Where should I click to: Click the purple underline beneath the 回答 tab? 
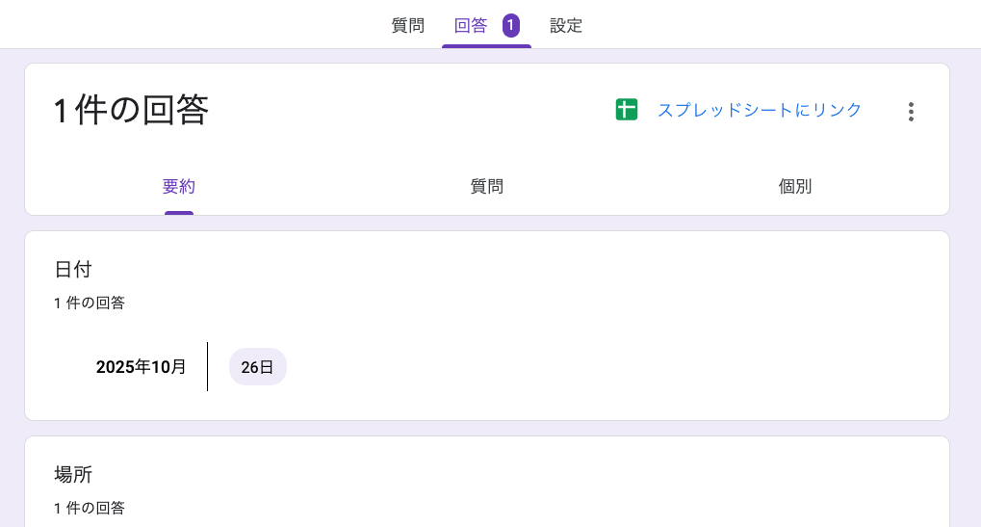486,45
